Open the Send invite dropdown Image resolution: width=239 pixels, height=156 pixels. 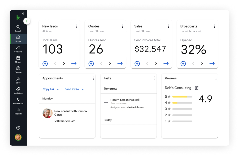coord(74,89)
